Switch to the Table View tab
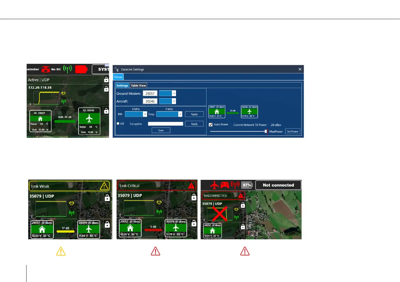 click(x=138, y=85)
